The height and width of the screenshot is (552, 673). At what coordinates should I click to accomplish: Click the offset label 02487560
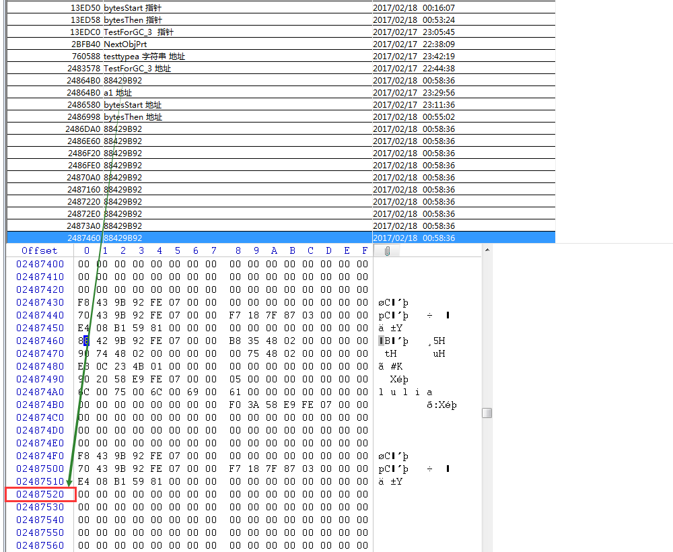(40, 545)
